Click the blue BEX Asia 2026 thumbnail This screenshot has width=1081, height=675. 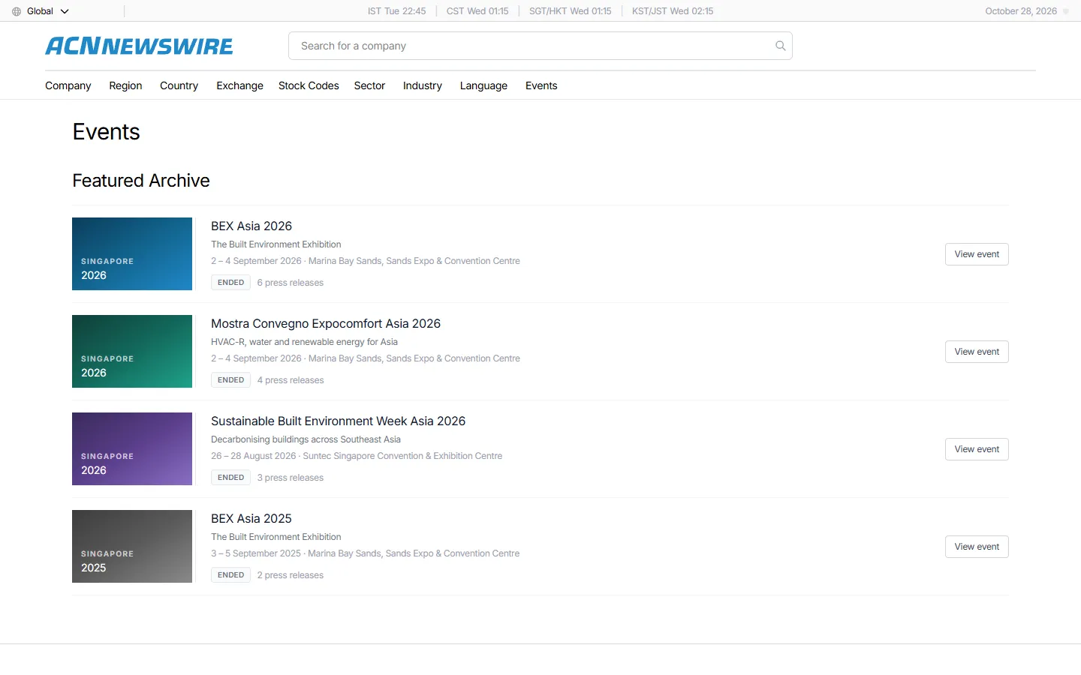pos(132,253)
